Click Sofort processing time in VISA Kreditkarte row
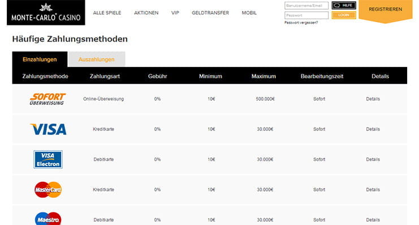The height and width of the screenshot is (225, 419). click(319, 129)
